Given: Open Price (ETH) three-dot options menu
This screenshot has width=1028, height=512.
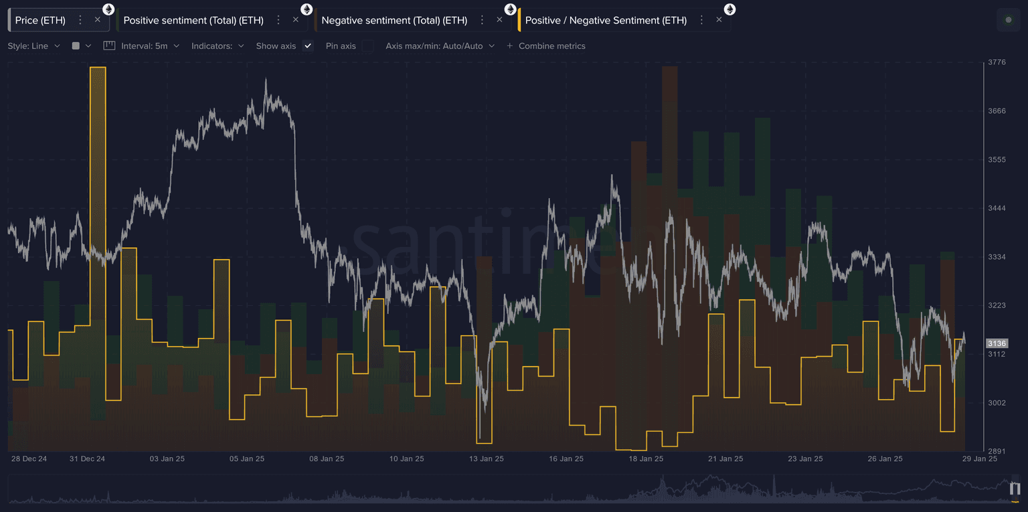Looking at the screenshot, I should coord(80,20).
